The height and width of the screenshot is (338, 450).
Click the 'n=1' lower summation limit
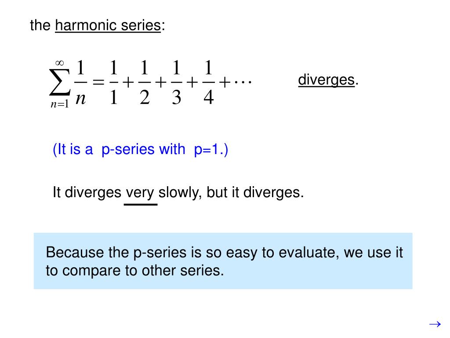pos(60,104)
